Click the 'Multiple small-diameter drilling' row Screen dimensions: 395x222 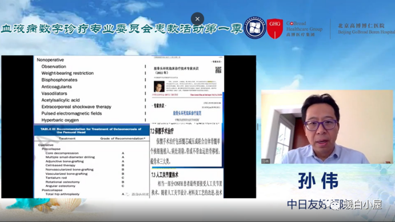pyautogui.click(x=85, y=157)
